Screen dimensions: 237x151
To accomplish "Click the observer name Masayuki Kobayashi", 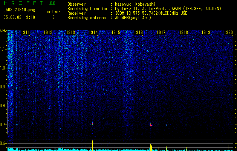I will coord(135,4).
